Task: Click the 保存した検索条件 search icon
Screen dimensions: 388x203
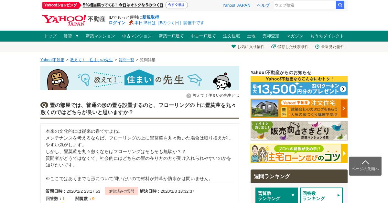Action: point(274,46)
